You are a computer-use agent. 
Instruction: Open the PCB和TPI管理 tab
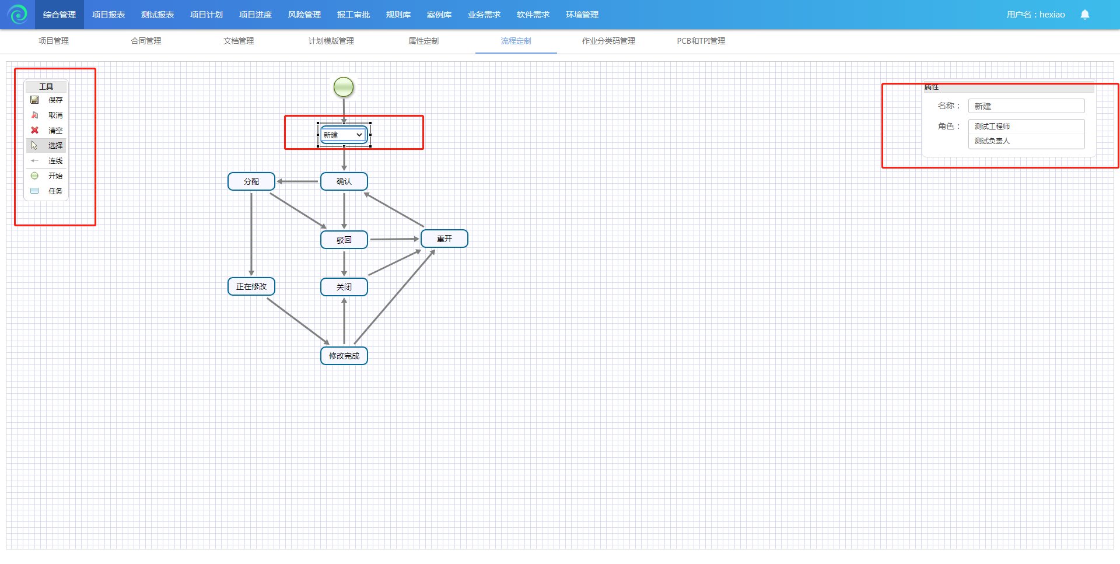pos(701,41)
